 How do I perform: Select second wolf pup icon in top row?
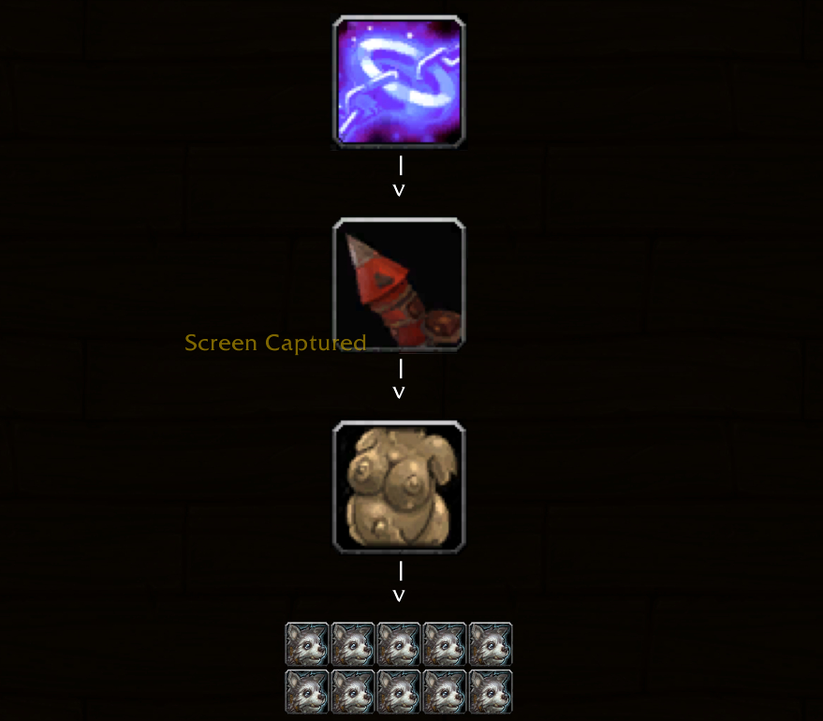[x=353, y=644]
